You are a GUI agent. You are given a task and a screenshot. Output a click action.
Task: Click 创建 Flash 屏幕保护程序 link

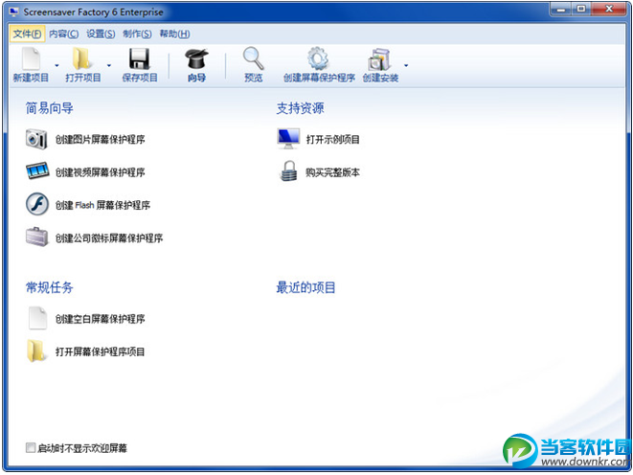click(102, 205)
